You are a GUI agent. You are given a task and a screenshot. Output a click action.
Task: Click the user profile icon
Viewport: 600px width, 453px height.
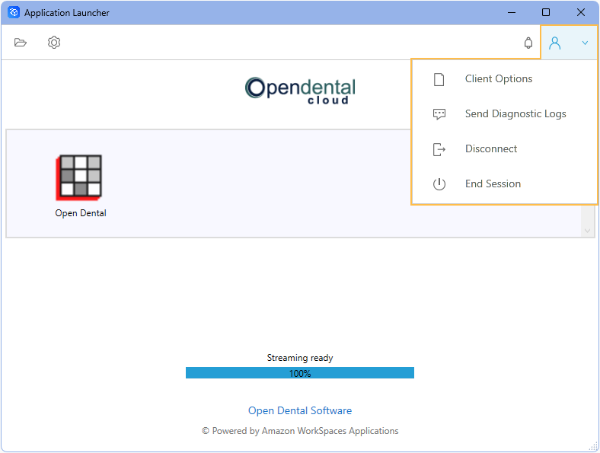tap(555, 43)
